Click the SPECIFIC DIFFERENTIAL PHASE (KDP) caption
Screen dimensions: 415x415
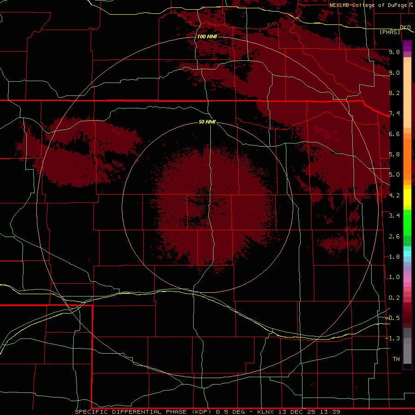[143, 412]
